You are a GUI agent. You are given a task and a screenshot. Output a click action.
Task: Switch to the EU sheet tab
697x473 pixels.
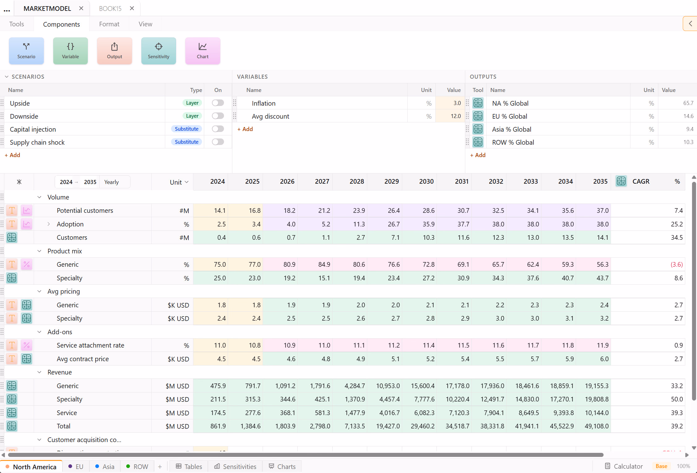[x=76, y=466]
